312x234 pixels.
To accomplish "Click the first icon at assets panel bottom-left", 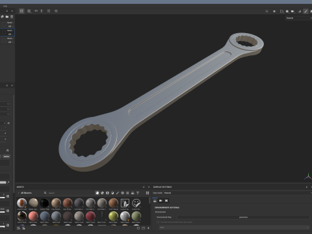I will click(x=19, y=228).
